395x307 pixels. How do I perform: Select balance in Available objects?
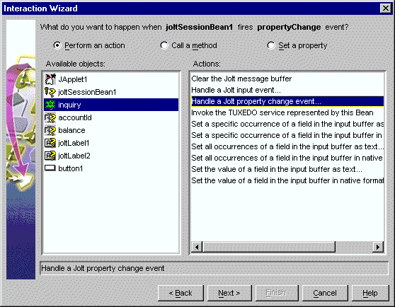click(x=111, y=130)
